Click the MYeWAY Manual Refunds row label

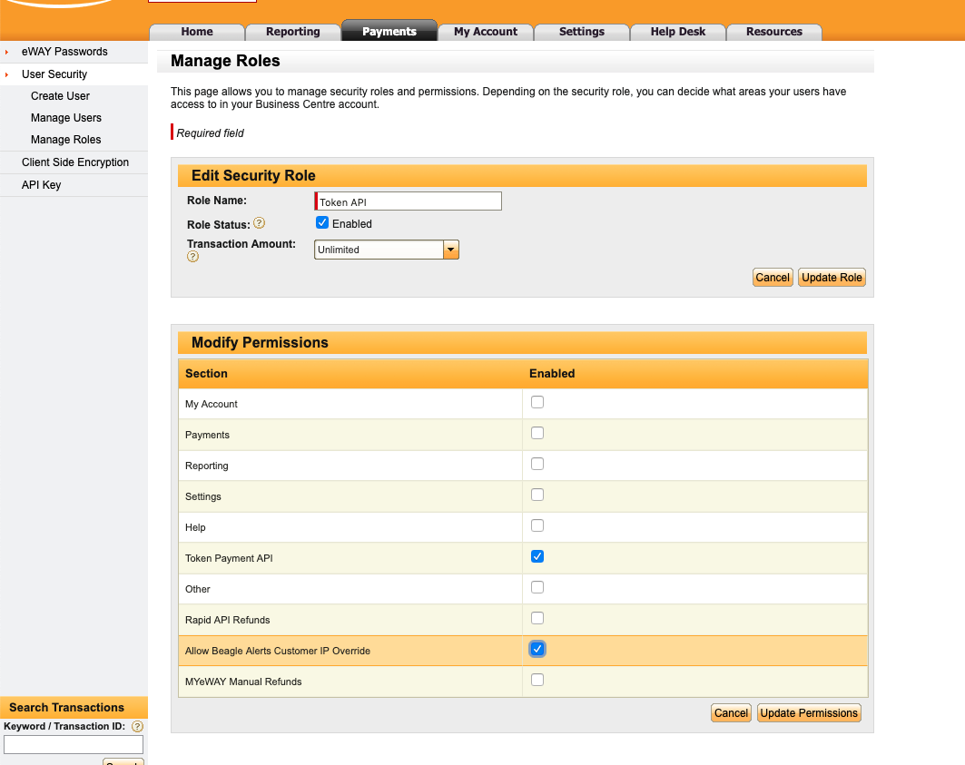[x=243, y=682]
